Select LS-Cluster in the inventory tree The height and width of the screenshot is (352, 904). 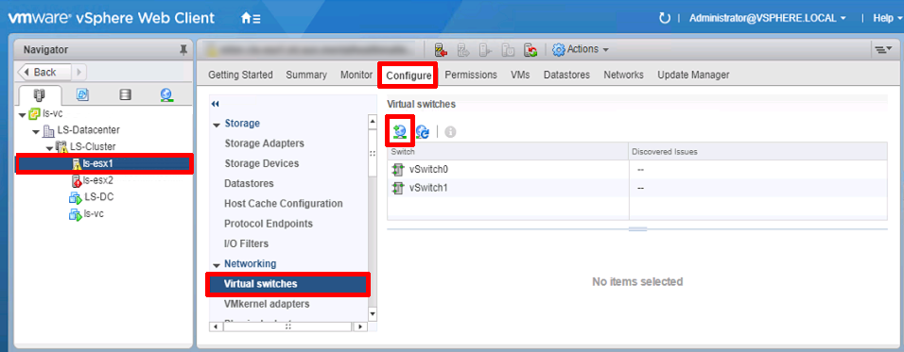(93, 147)
